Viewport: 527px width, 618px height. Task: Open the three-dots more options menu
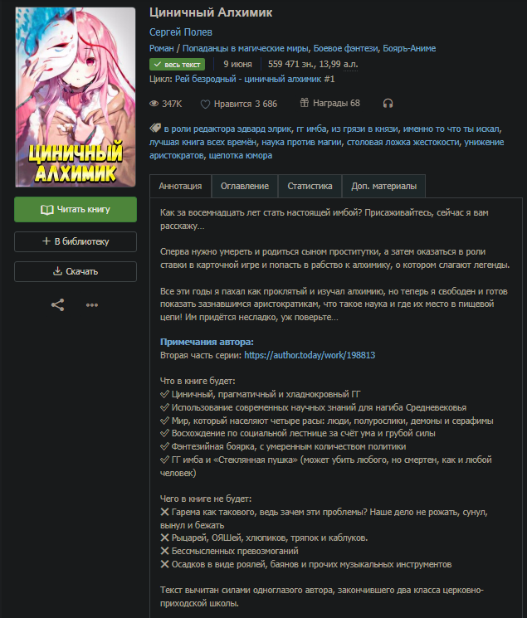(92, 304)
